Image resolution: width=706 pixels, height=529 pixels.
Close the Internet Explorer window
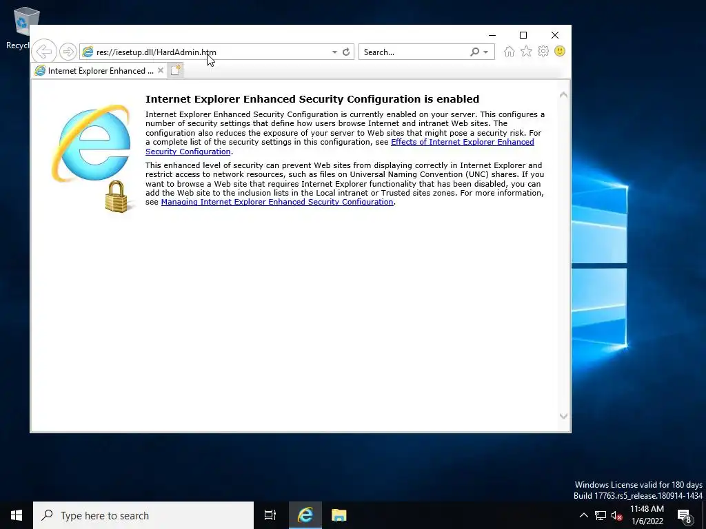[x=555, y=35]
